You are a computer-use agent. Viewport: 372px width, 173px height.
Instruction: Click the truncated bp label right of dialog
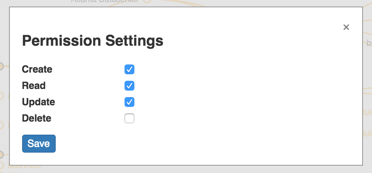369,43
